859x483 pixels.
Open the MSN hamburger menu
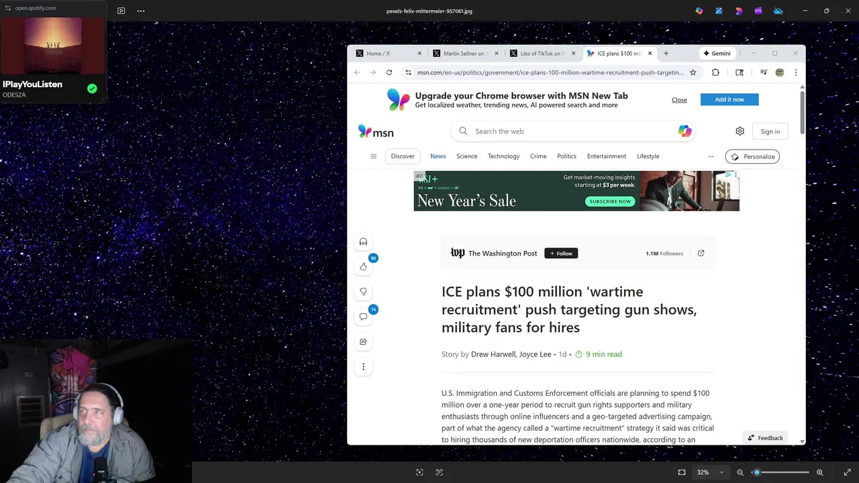click(x=374, y=156)
